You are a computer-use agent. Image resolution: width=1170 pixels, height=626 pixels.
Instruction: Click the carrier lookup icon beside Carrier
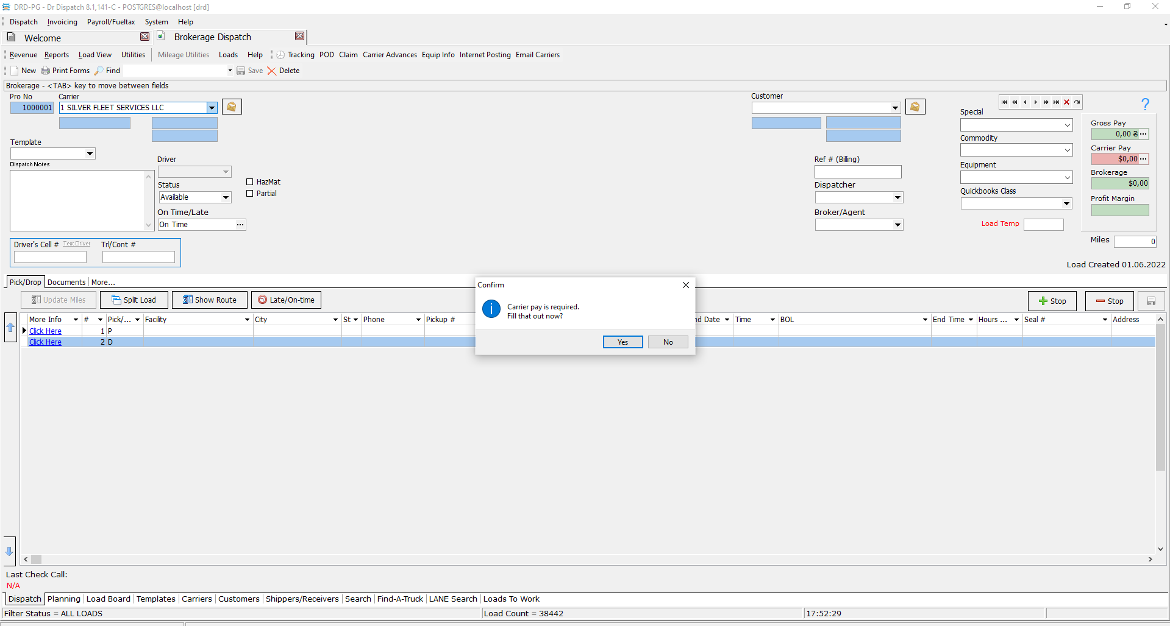(232, 107)
